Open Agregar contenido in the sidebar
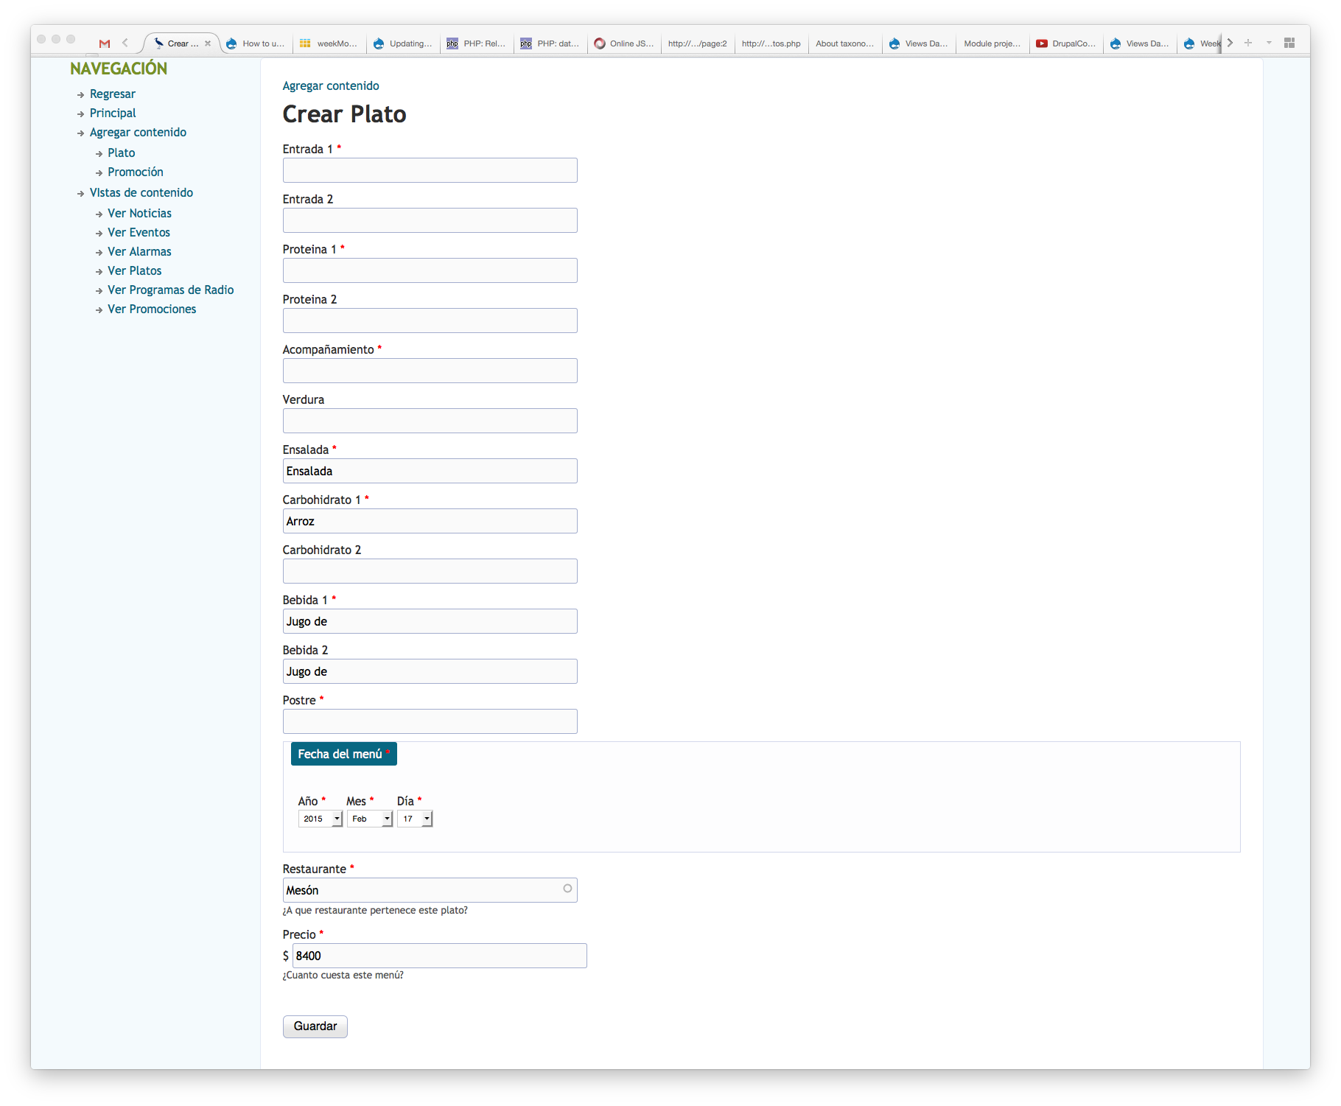The image size is (1341, 1106). click(138, 132)
